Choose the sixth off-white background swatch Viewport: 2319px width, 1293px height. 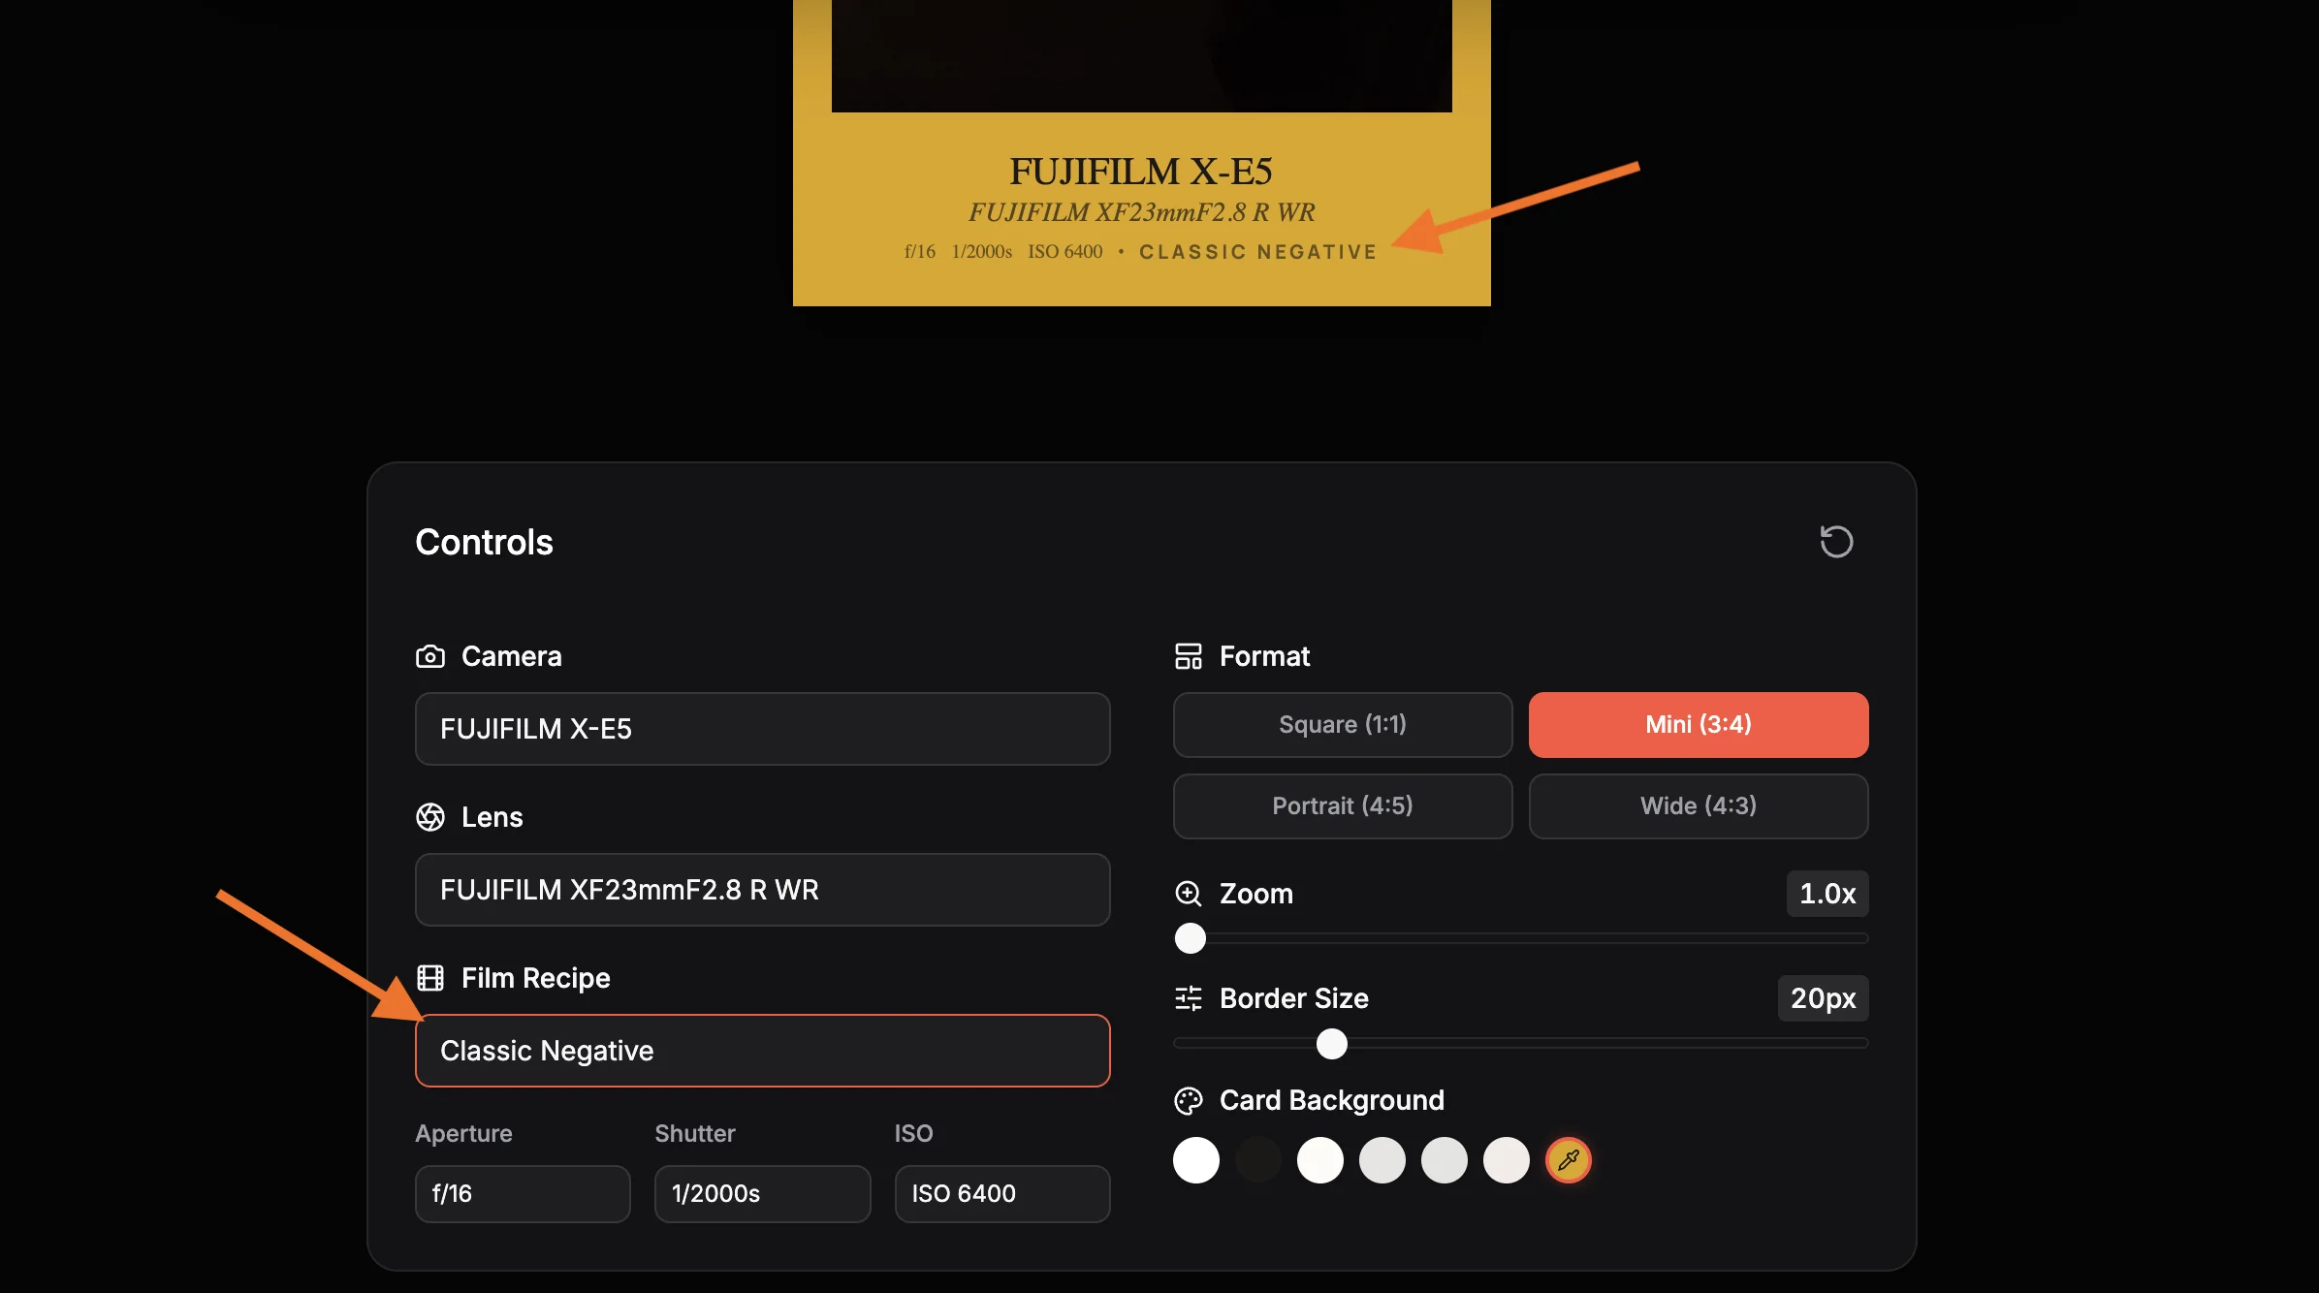click(x=1507, y=1160)
